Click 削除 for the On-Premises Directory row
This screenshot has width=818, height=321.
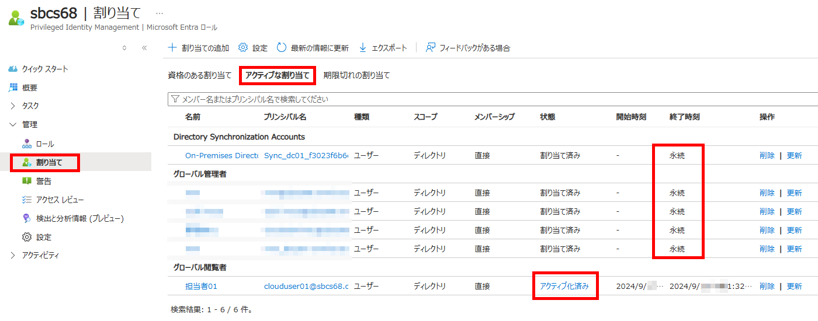767,156
